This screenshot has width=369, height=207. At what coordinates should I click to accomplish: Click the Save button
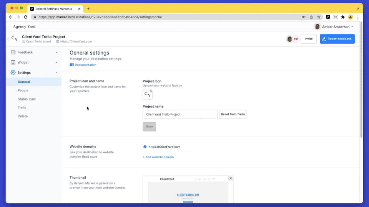(x=150, y=127)
